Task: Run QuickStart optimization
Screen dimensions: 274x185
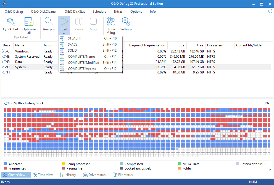Action: pyautogui.click(x=10, y=24)
